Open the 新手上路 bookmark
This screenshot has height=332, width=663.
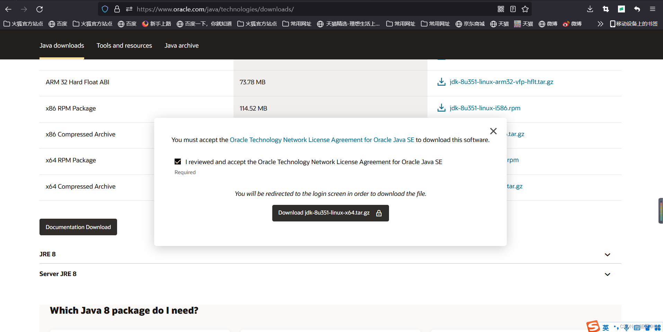(157, 24)
